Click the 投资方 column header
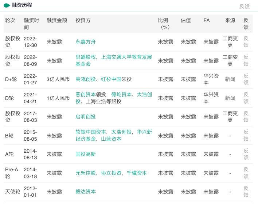Screen dimensions: 258x204 (83, 20)
